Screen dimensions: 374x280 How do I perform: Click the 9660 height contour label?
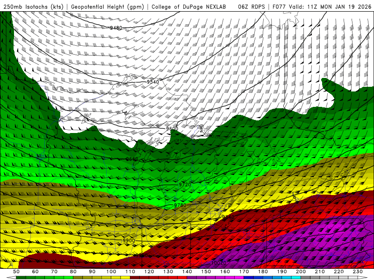132,159
